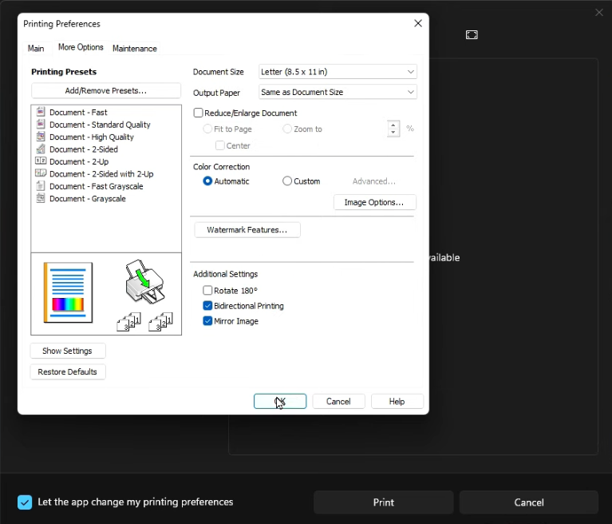Viewport: 612px width, 524px height.
Task: Click the Document - Grayscale preset icon
Action: (41, 198)
